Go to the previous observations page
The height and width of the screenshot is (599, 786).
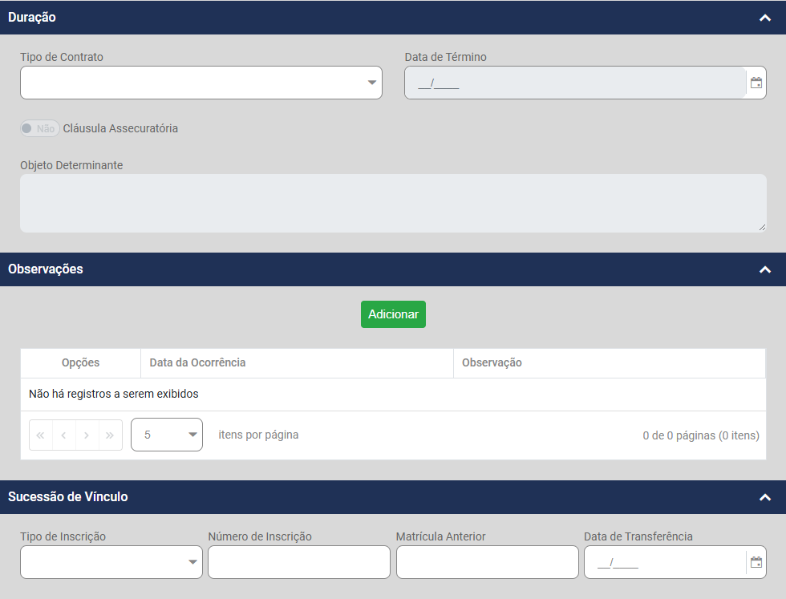(x=63, y=435)
